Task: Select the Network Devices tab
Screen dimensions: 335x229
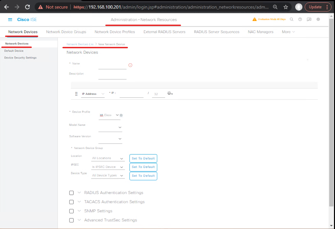Action: click(23, 32)
